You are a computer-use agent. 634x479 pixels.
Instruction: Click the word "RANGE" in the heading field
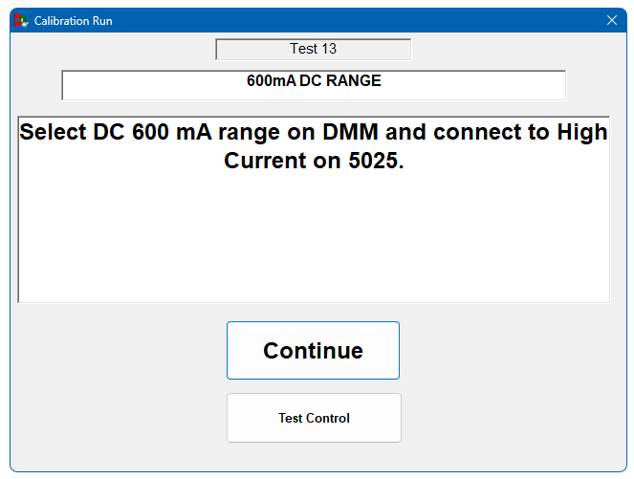(x=354, y=81)
